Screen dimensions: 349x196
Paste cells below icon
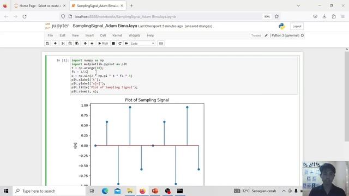[x=77, y=44]
